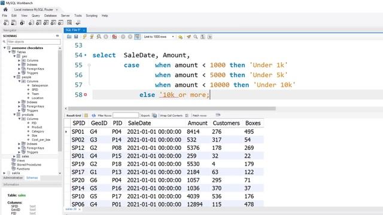Create a new SQL tab from main toolbar
The width and height of the screenshot is (383, 215).
point(6,23)
